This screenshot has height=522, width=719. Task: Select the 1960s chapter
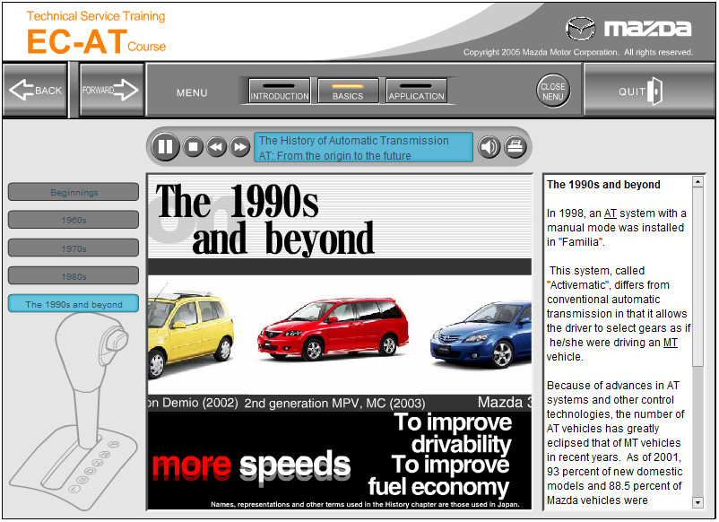click(x=74, y=220)
